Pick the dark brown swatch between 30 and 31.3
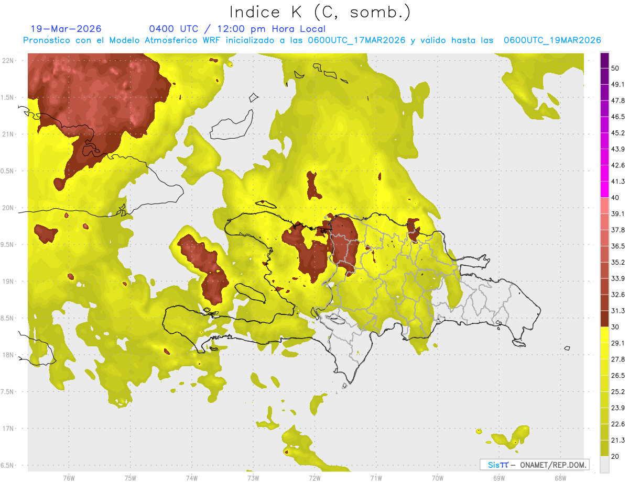This screenshot has width=629, height=485. (x=604, y=319)
